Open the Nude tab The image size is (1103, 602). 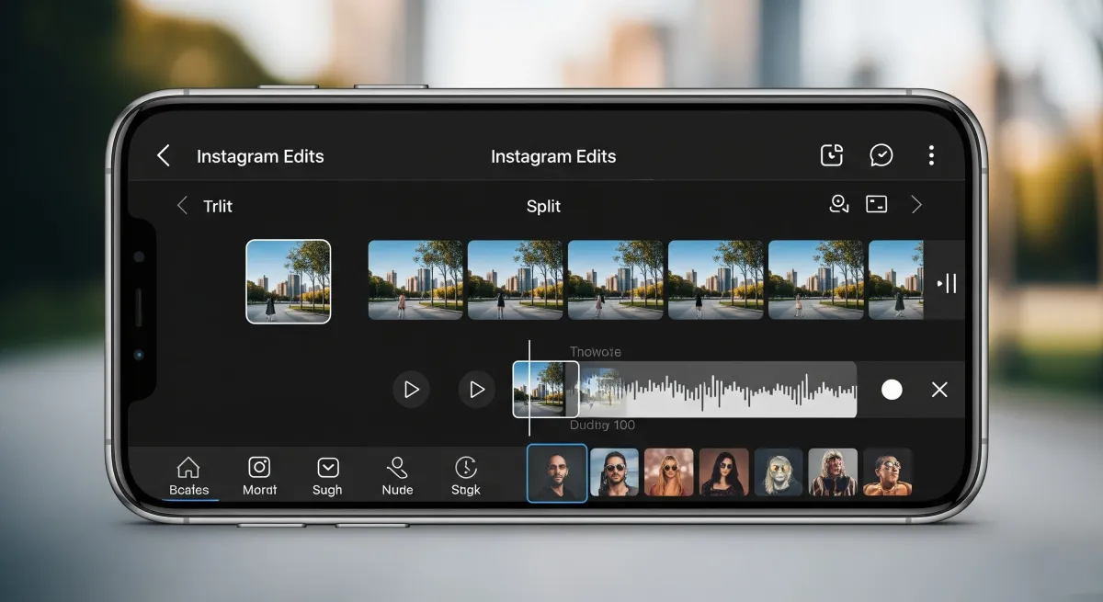coord(397,476)
